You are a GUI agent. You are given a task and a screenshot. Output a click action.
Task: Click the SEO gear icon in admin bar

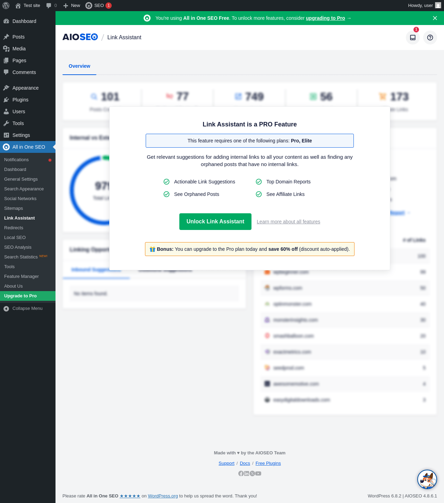coord(89,6)
